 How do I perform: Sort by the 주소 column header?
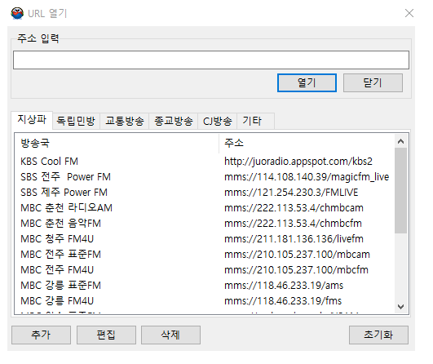pos(307,143)
